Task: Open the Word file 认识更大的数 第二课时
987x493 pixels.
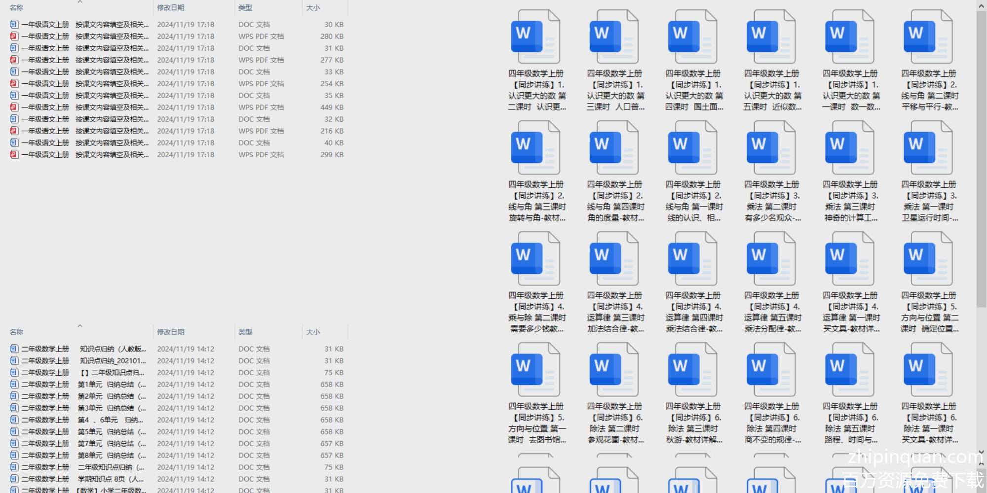Action: click(535, 37)
